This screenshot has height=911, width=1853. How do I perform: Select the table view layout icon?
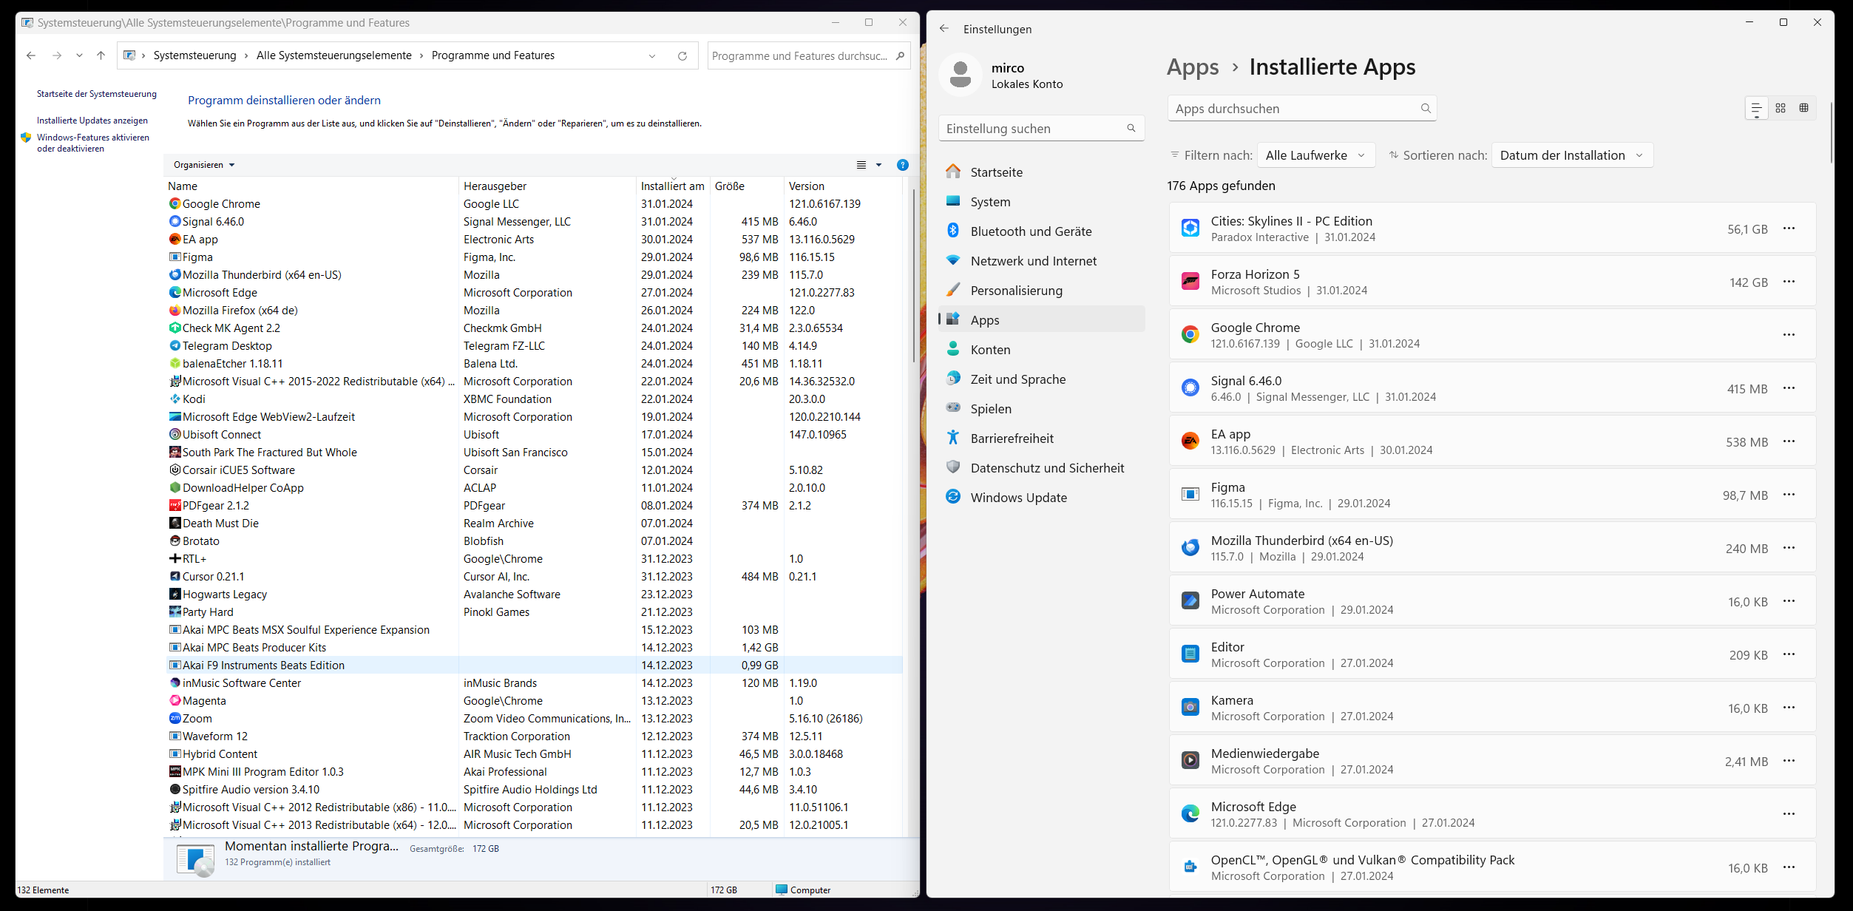pyautogui.click(x=1803, y=109)
